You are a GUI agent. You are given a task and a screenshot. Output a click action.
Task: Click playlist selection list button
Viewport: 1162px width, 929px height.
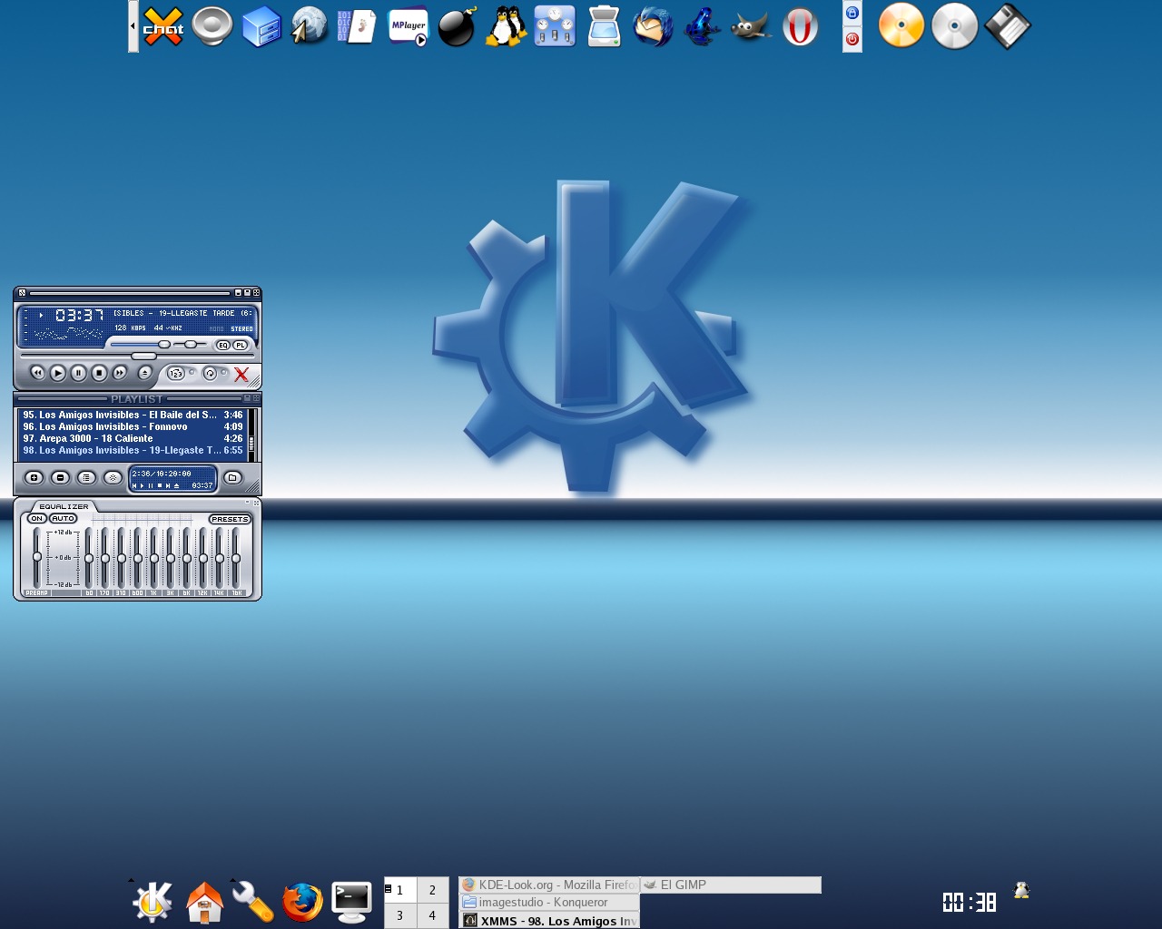tap(86, 477)
